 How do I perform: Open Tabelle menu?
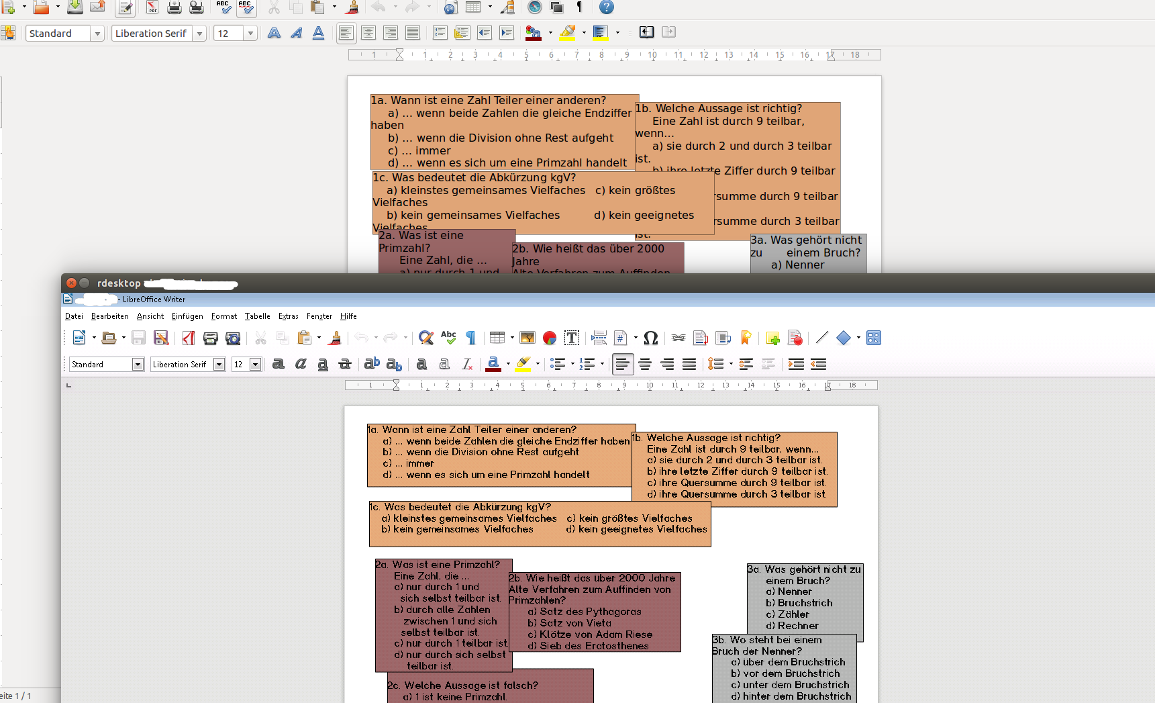(x=257, y=316)
